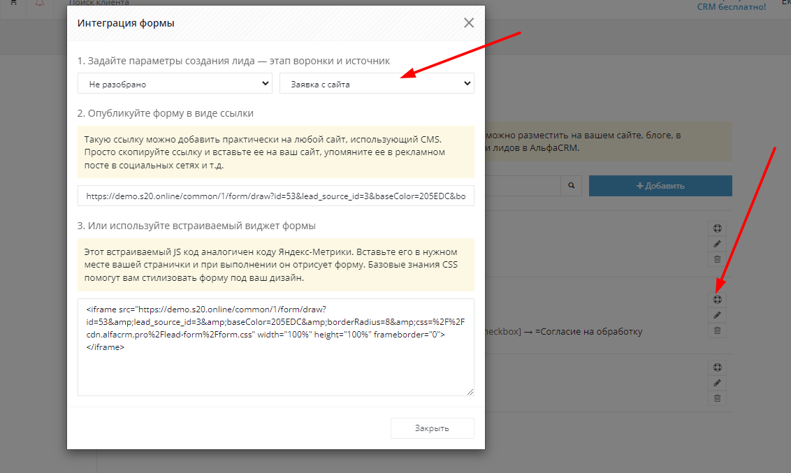Click heading 2. Опубликуйте форму в виде ссылки
This screenshot has width=791, height=473.
[166, 113]
